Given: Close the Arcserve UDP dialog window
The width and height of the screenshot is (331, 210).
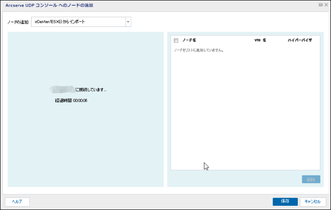Looking at the screenshot, I should [x=326, y=4].
